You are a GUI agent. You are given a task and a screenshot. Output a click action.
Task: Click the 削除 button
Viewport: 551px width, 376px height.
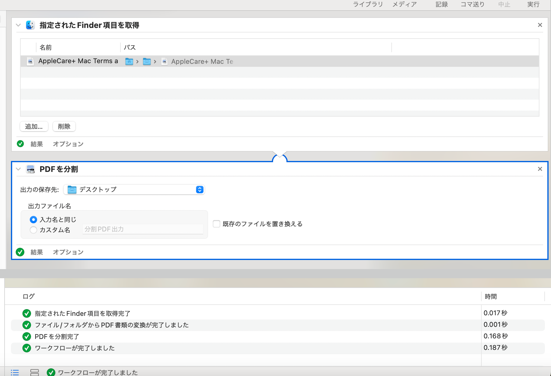pos(64,126)
